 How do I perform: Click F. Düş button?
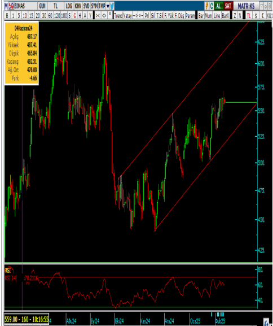pyautogui.click(x=179, y=15)
